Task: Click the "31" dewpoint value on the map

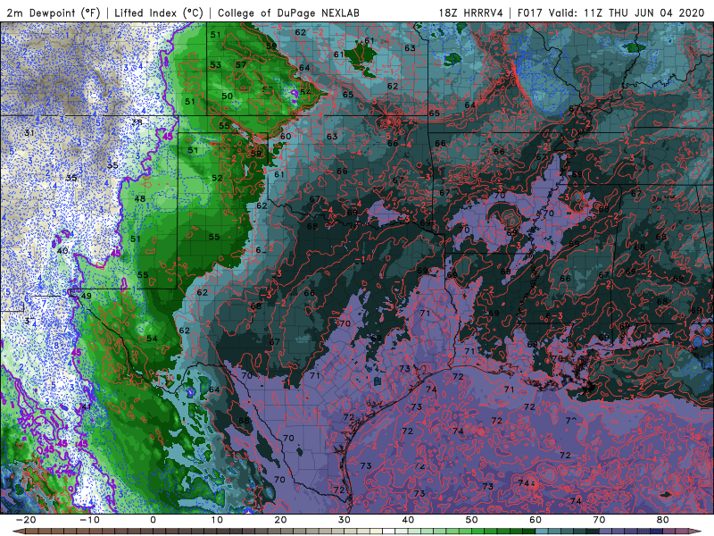Action: click(29, 133)
